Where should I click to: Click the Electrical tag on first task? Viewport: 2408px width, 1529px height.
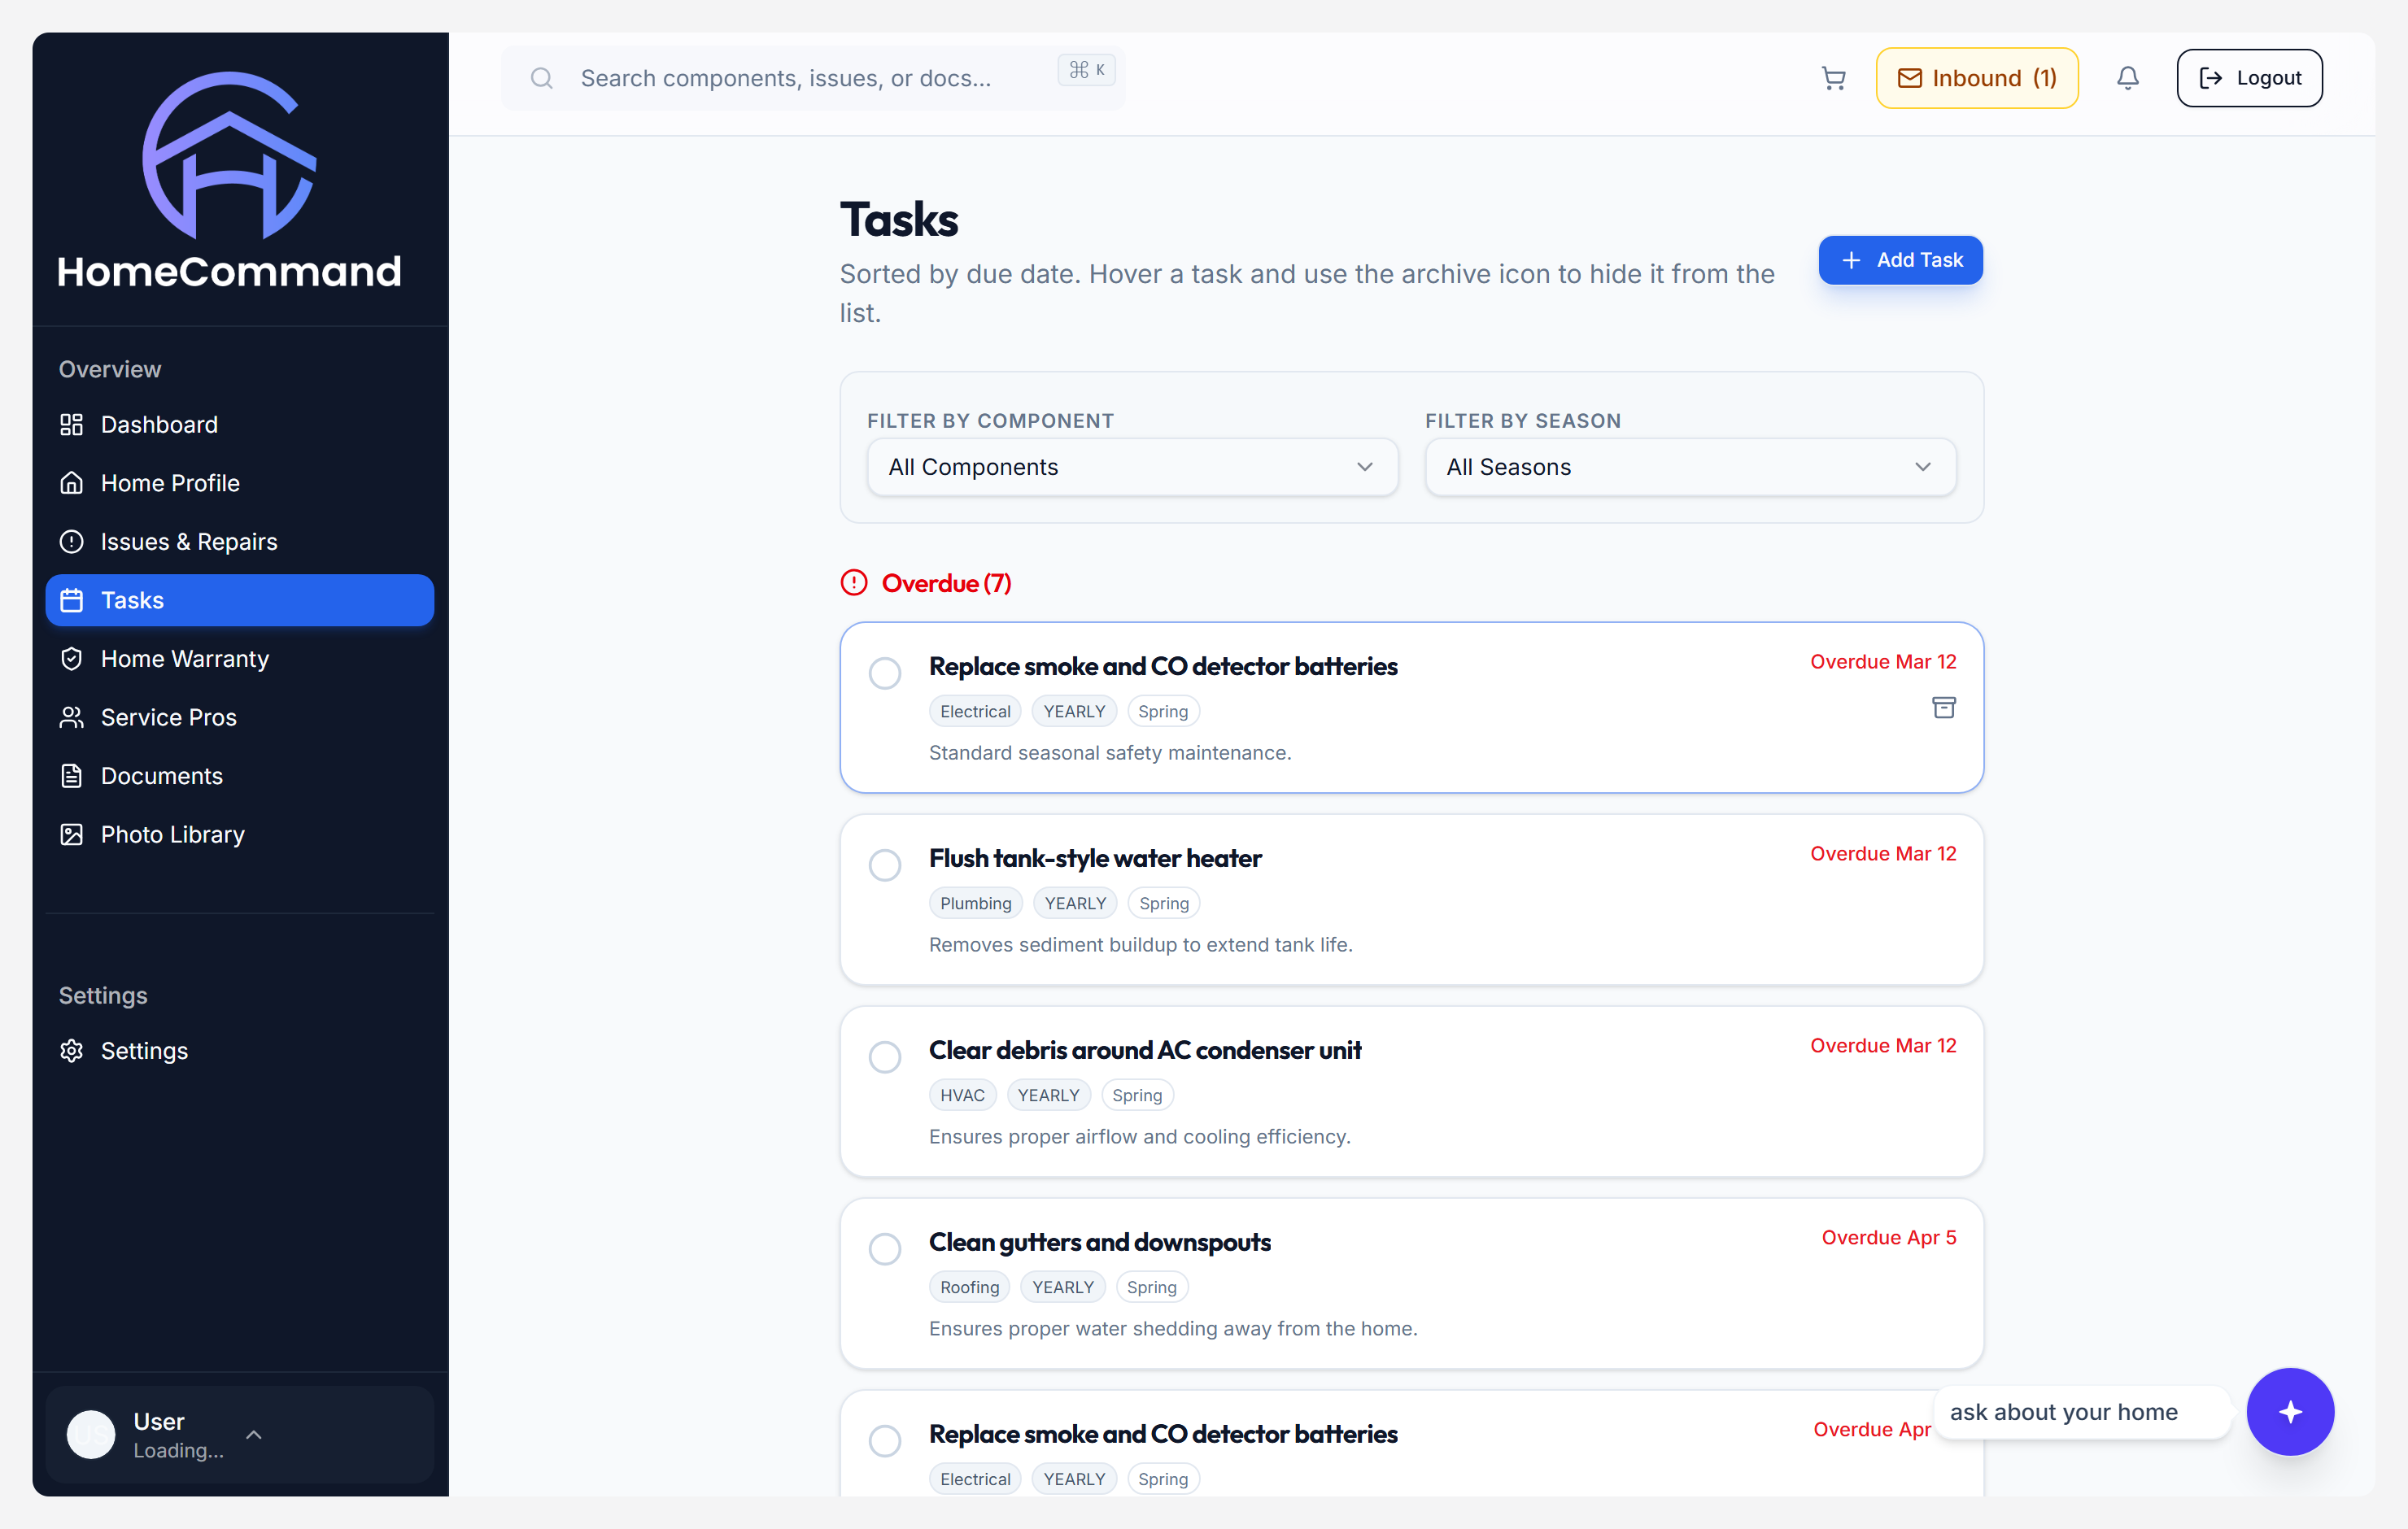[975, 711]
